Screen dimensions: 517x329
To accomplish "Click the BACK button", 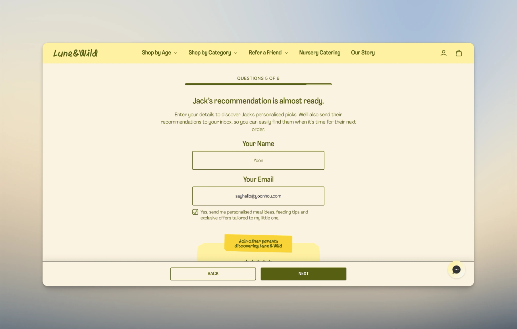I will tap(213, 274).
